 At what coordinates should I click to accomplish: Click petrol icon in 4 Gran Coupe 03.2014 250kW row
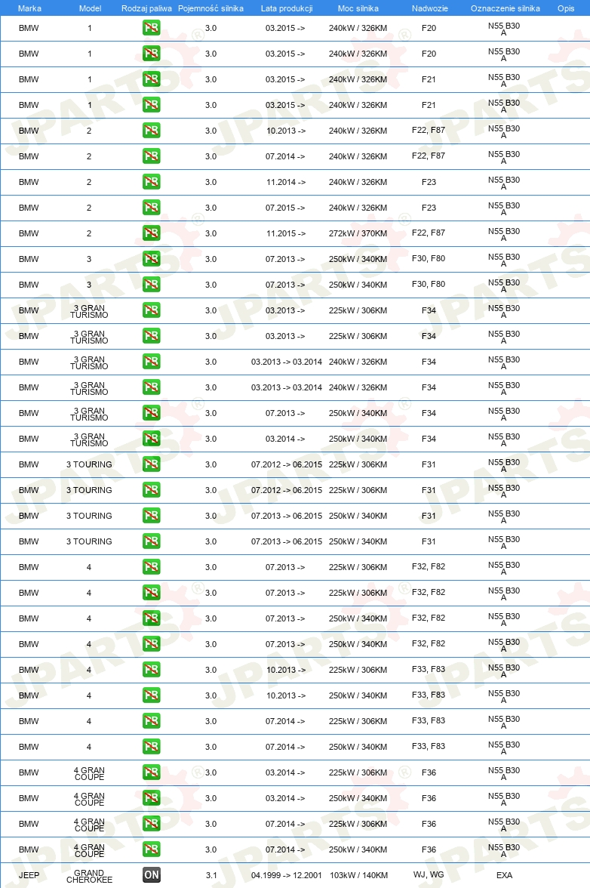click(151, 798)
